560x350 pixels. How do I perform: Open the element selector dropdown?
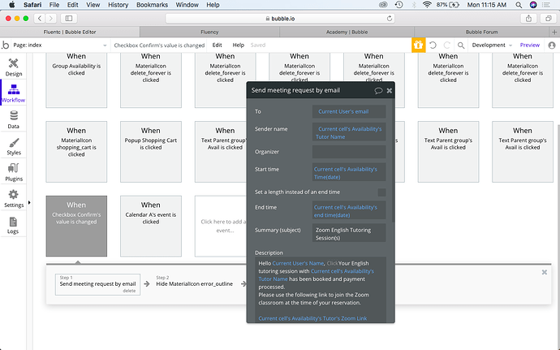pos(159,45)
